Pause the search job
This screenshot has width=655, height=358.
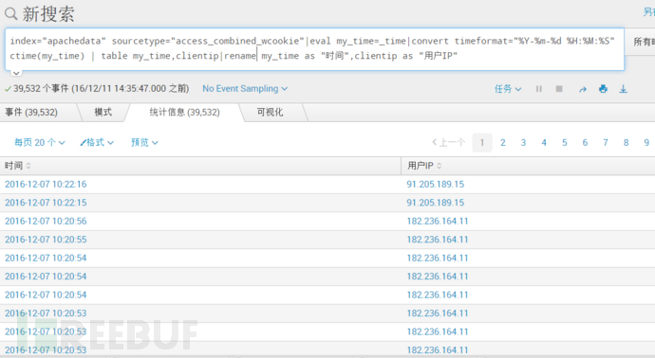pyautogui.click(x=539, y=89)
